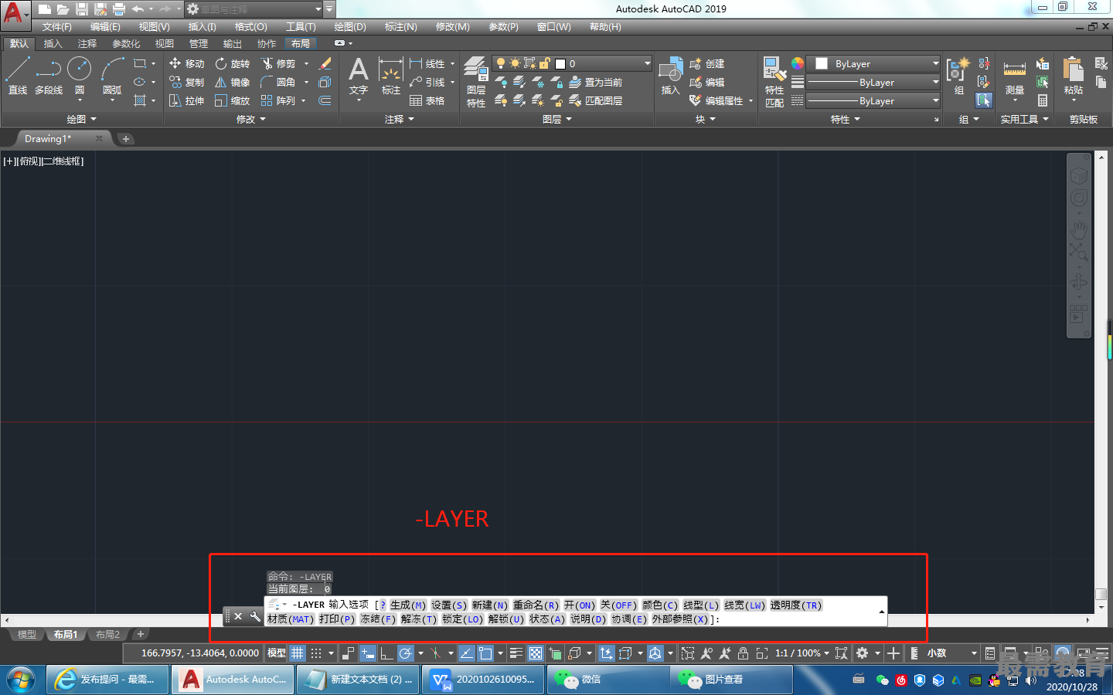The height and width of the screenshot is (695, 1113).
Task: Toggle object snap tracking in status bar
Action: coord(467,653)
